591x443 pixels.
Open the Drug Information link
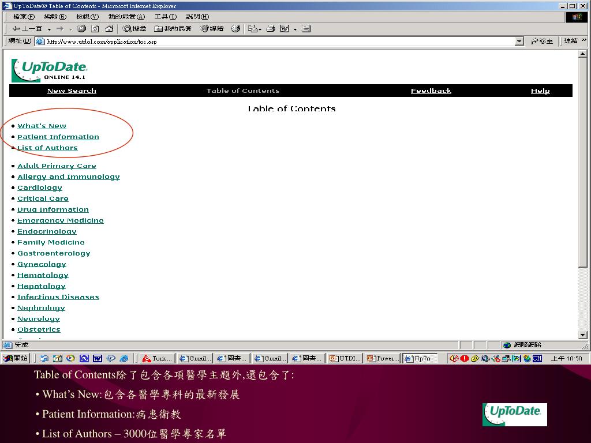(53, 209)
